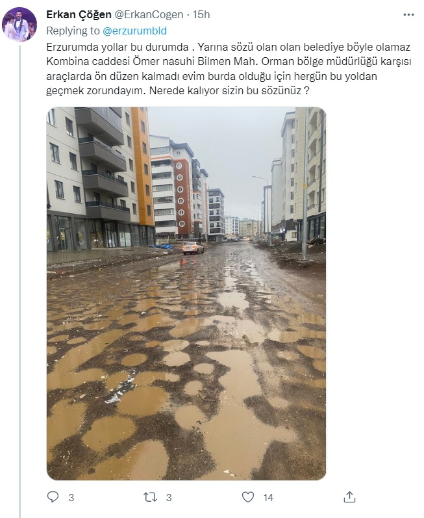This screenshot has height=518, width=424.
Task: Open the @ErkanCogen handle link
Action: point(149,14)
